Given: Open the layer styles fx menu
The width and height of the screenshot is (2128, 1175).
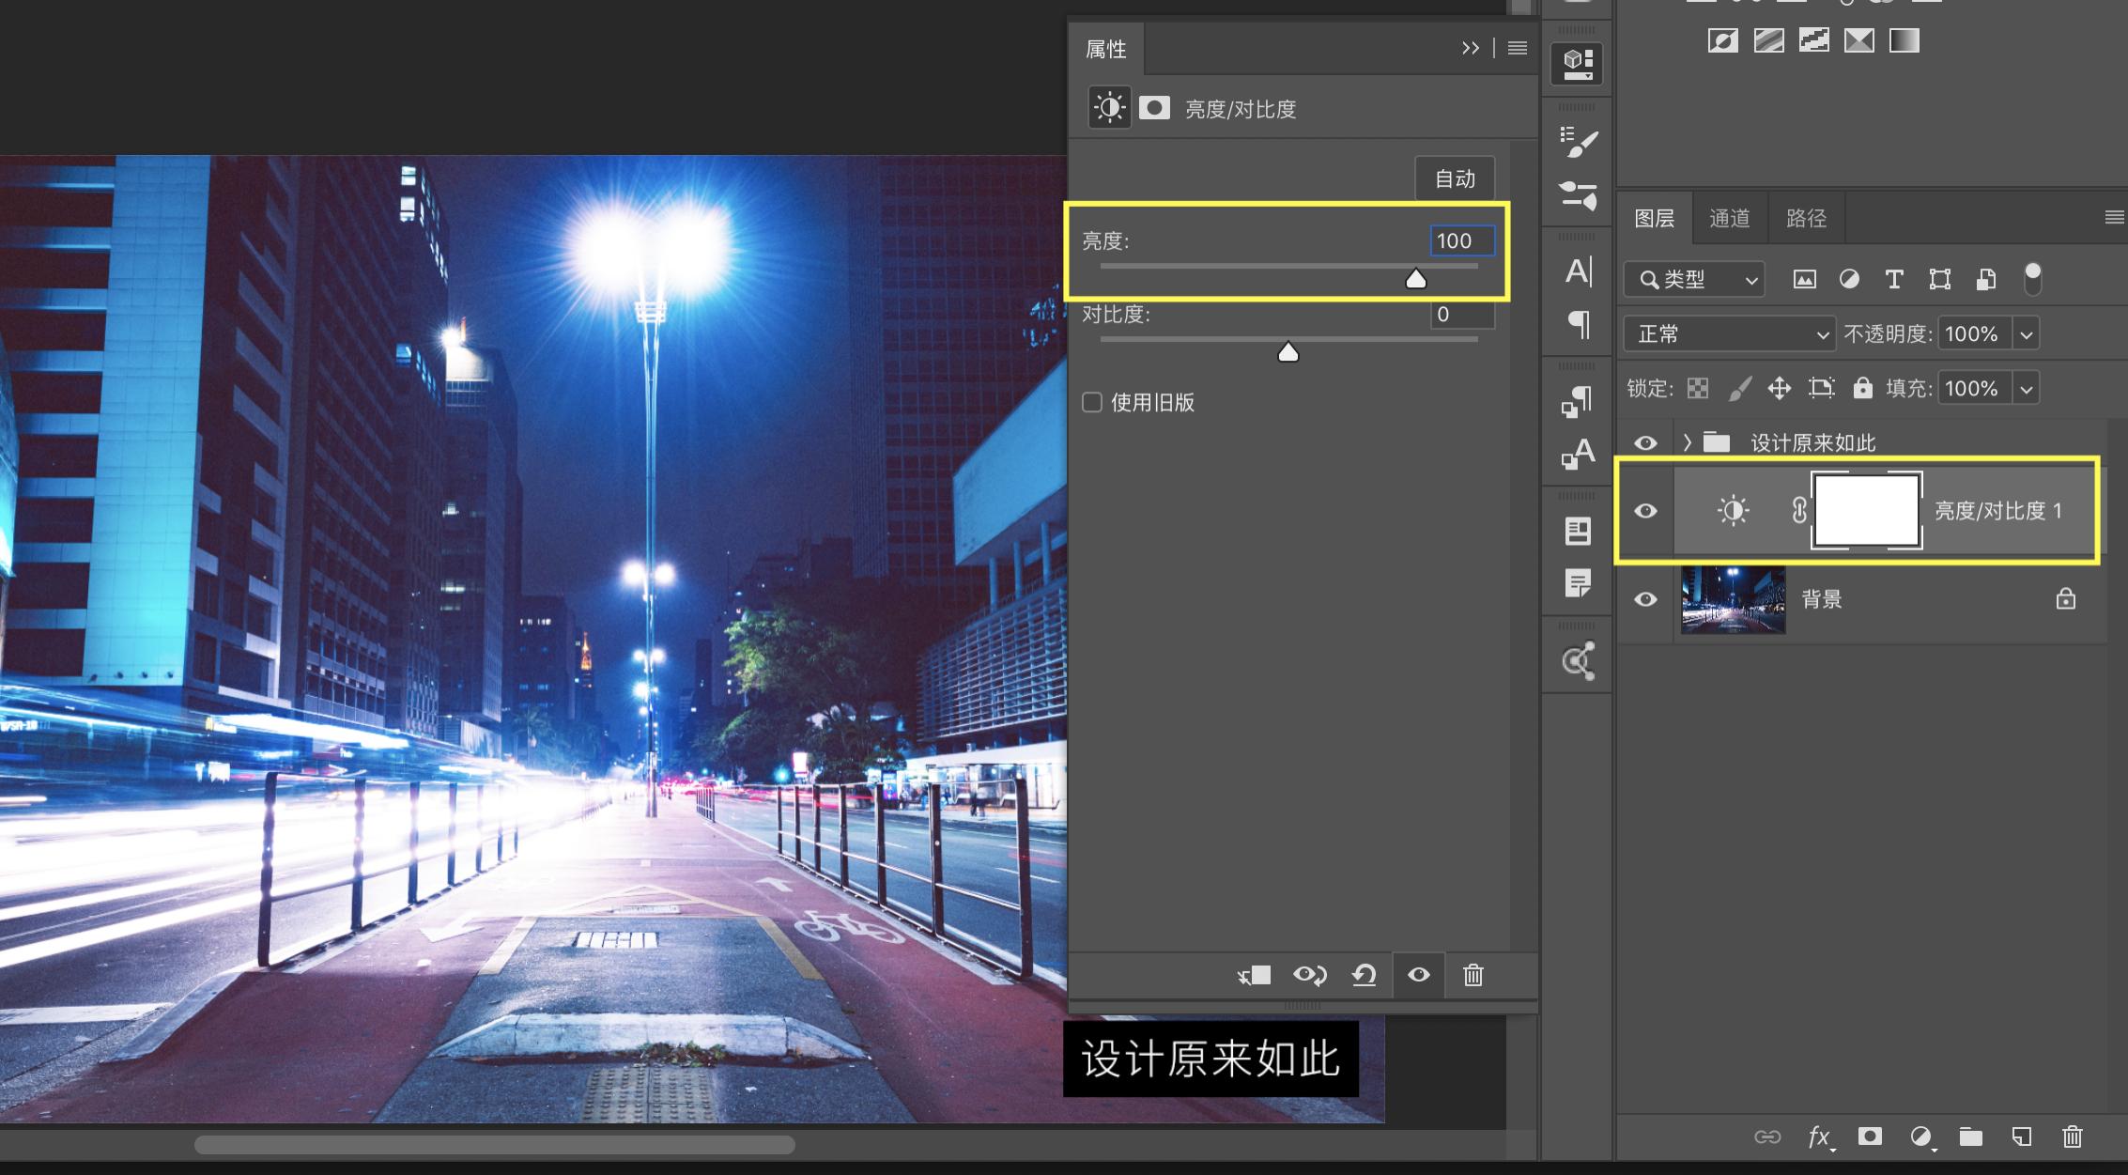Looking at the screenshot, I should [1820, 1137].
